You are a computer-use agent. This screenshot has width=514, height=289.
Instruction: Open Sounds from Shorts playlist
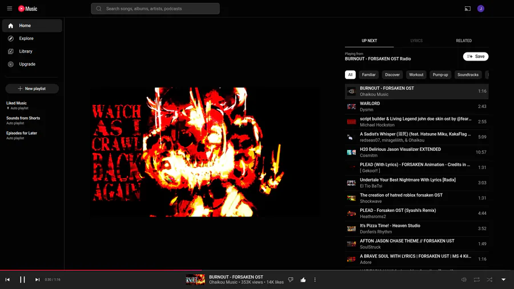tap(23, 118)
